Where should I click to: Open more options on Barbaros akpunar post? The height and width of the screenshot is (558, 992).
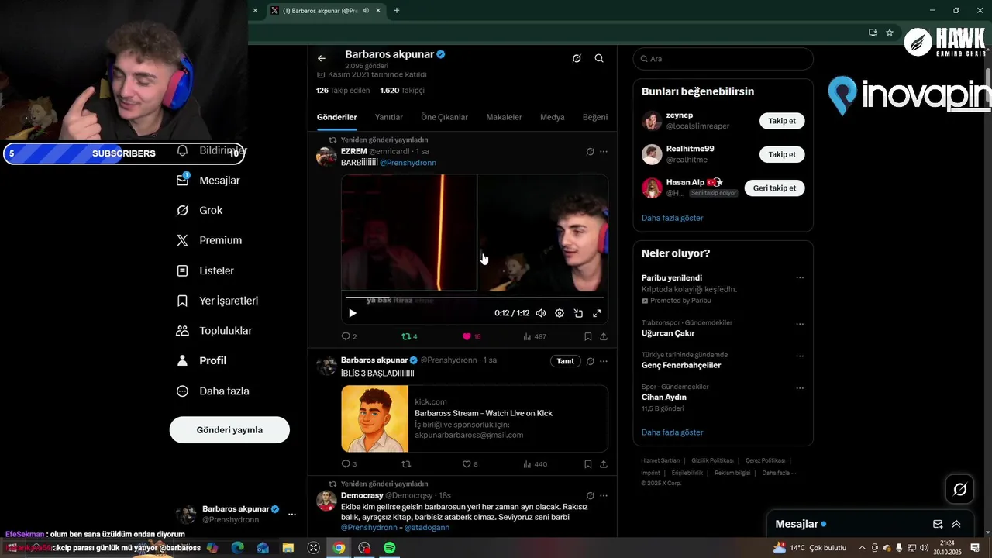(604, 361)
